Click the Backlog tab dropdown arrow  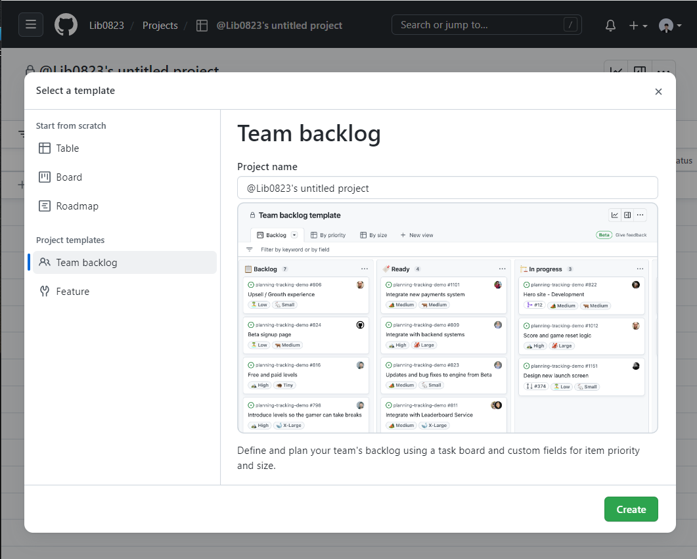(x=294, y=235)
